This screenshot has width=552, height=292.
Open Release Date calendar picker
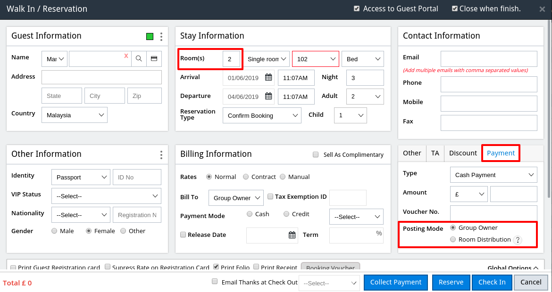coord(292,235)
